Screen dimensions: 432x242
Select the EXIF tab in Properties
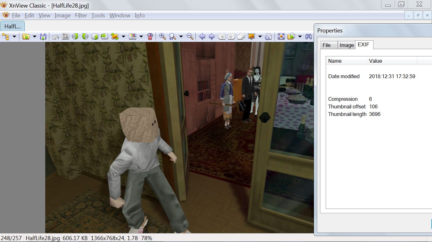[364, 45]
